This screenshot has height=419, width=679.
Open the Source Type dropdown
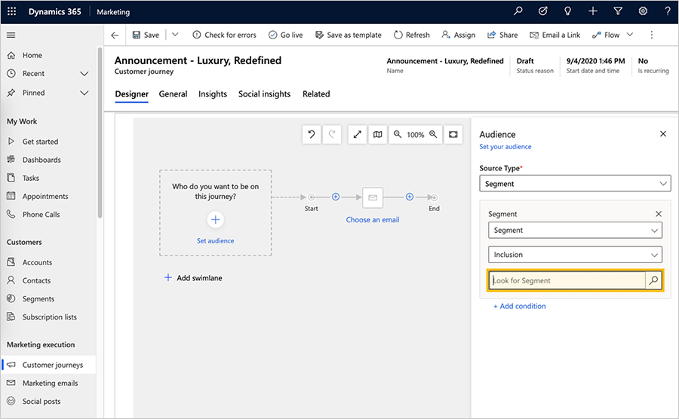[x=575, y=184]
